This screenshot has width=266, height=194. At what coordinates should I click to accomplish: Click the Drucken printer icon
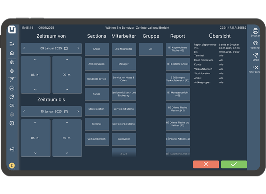point(255,31)
